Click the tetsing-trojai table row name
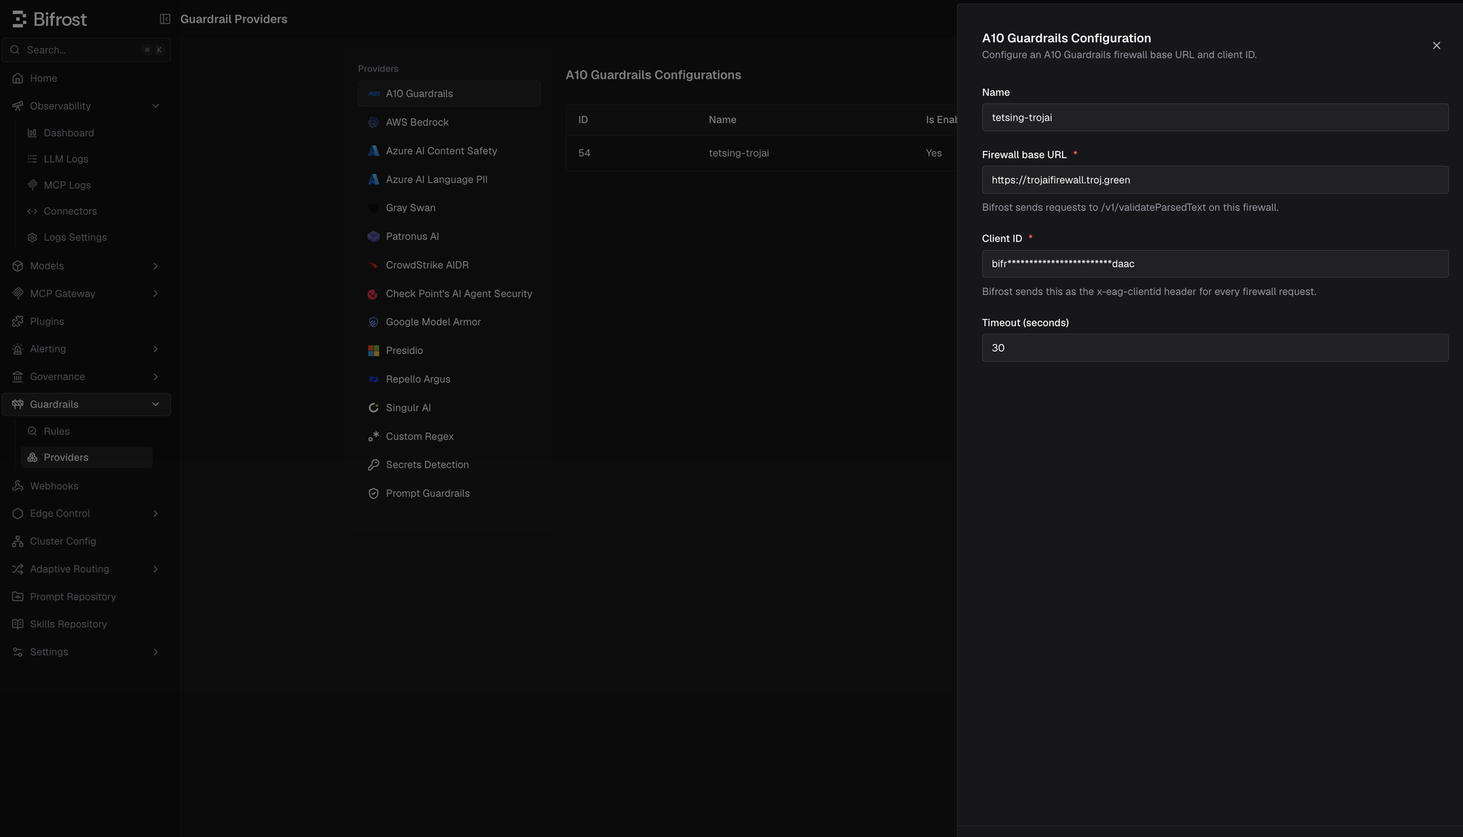 (x=739, y=153)
